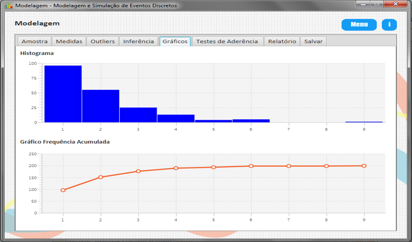Select the histogram bar at value 3
Image resolution: width=412 pixels, height=242 pixels.
(x=138, y=115)
